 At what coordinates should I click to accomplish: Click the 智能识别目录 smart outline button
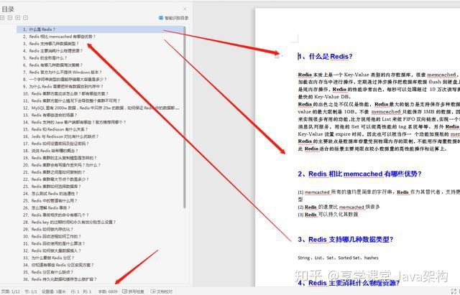(x=173, y=18)
